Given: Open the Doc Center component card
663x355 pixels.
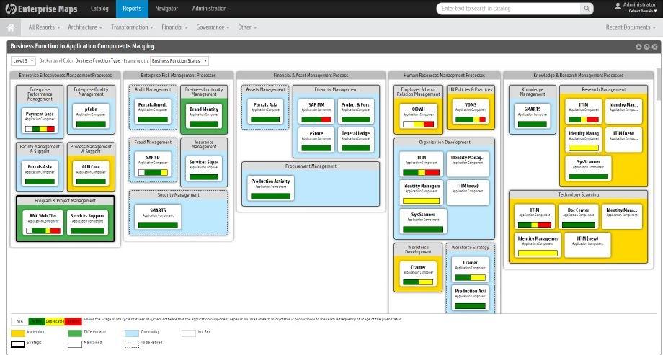Looking at the screenshot, I should (x=579, y=217).
